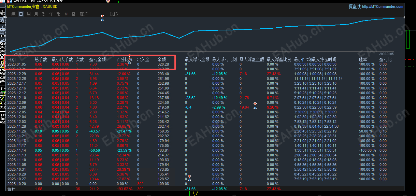The height and width of the screenshot is (196, 416).
Task: Switch to the 综 summary tab
Action: click(x=13, y=14)
